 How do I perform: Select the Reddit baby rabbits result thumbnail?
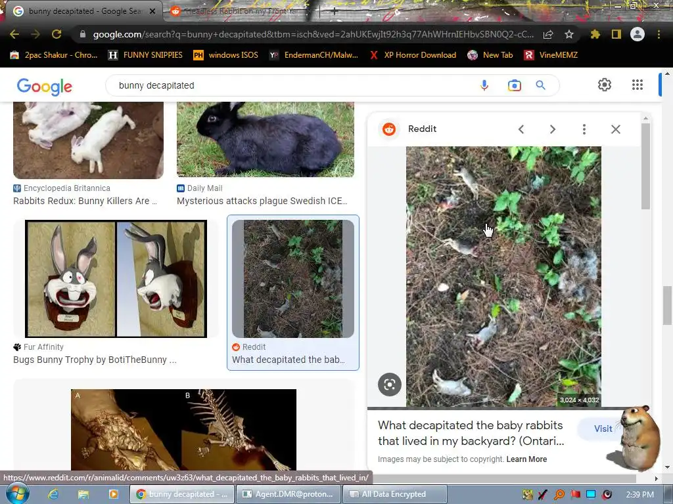pos(293,278)
